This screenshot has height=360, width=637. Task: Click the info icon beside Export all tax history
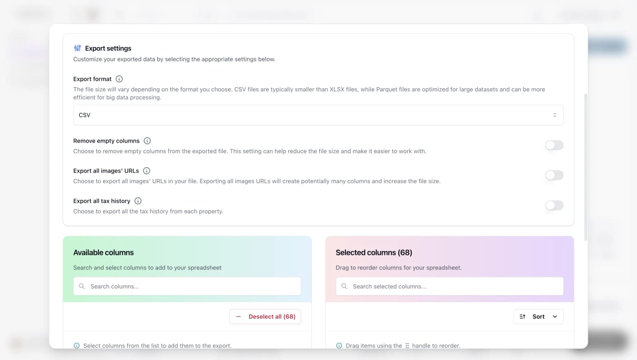tap(138, 201)
